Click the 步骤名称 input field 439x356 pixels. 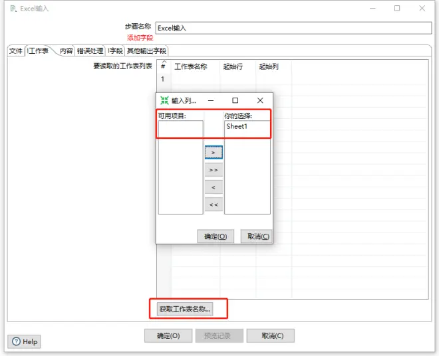(293, 28)
